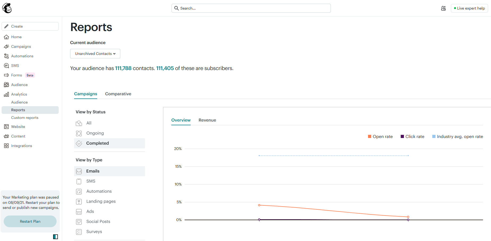
Task: Click the Automations label under View by Type
Action: [x=99, y=191]
